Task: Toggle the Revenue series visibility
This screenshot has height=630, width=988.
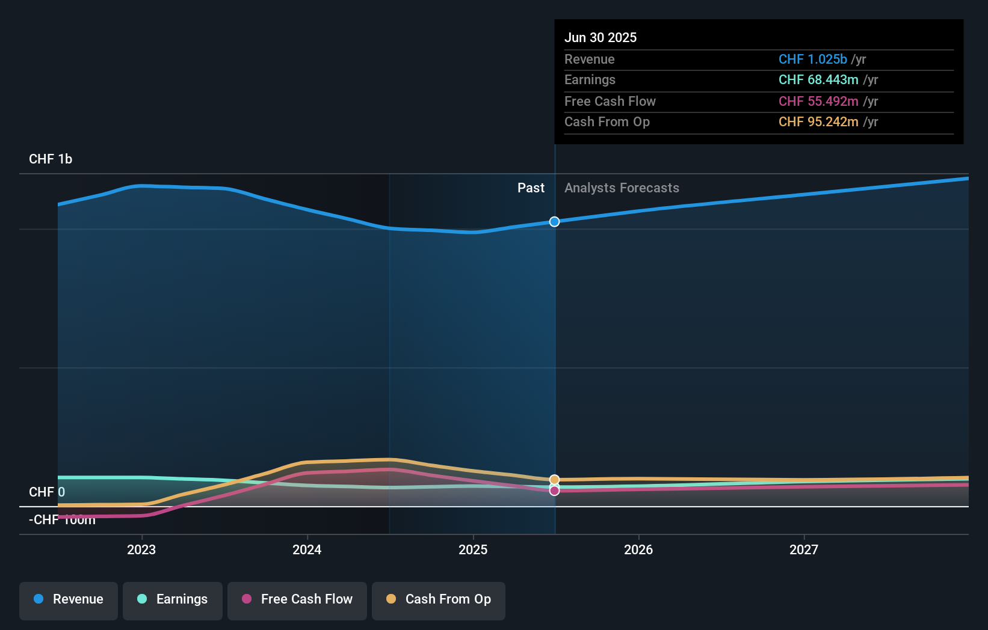Action: 68,601
